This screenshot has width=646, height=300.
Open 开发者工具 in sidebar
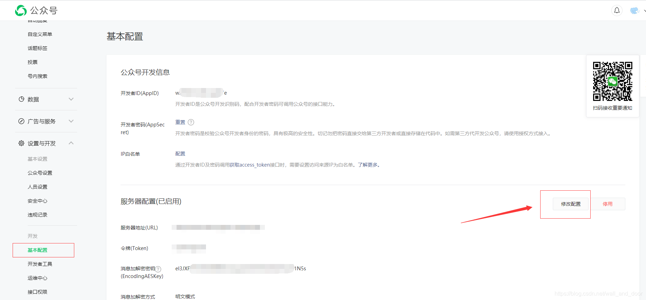(x=40, y=264)
